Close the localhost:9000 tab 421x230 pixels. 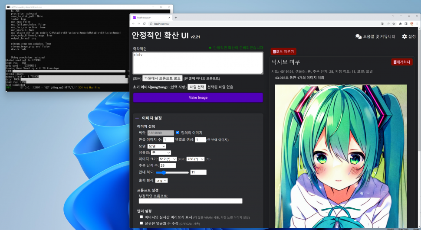click(169, 18)
